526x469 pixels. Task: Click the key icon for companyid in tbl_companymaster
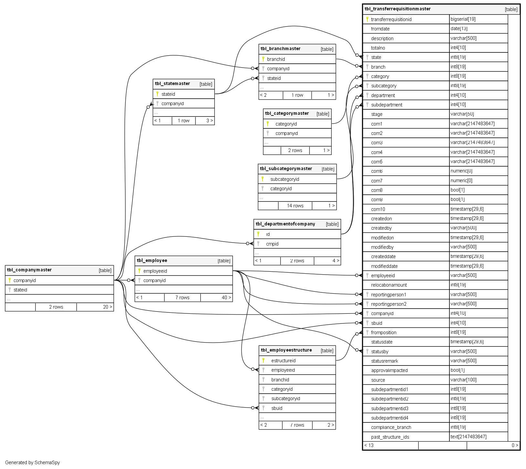10,280
